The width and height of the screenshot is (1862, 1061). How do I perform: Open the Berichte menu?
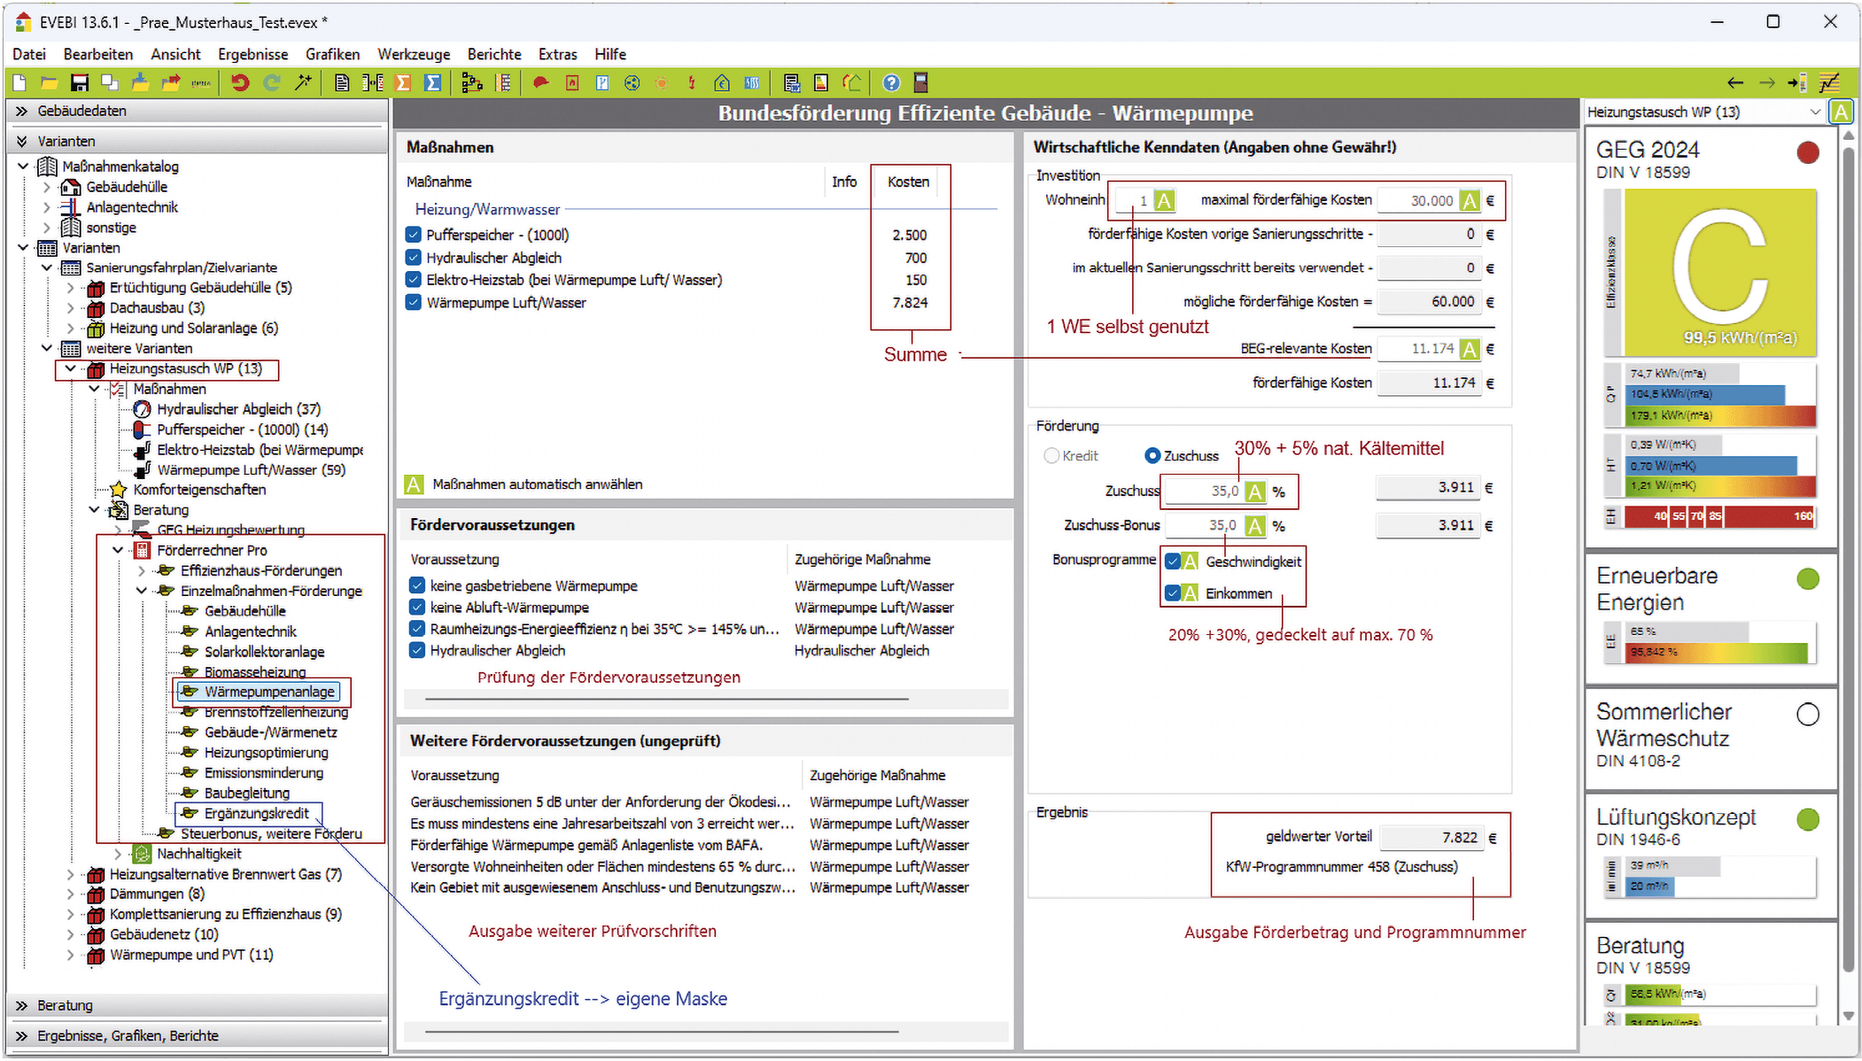pos(494,54)
